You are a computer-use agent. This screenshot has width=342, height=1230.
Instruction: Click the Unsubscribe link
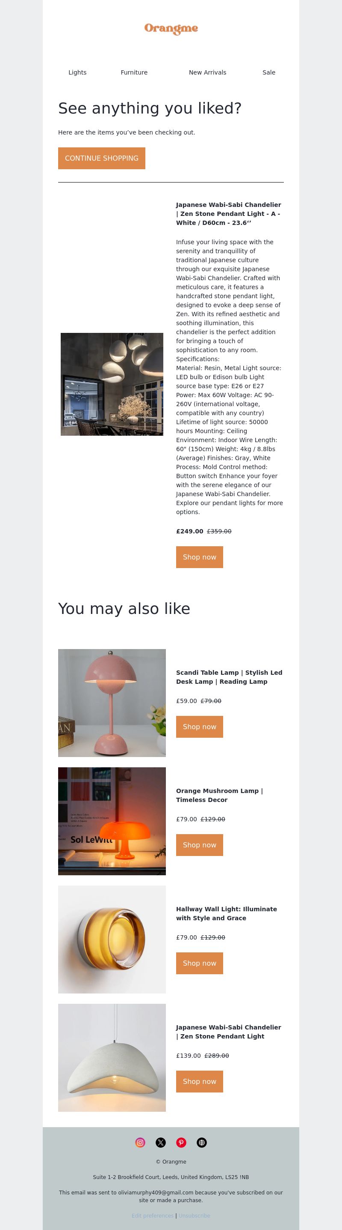[195, 1216]
